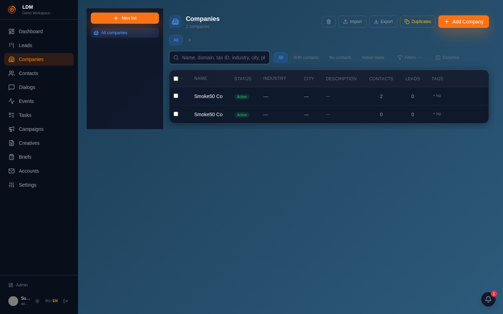Click Active status badge in the 0-contacts row
The width and height of the screenshot is (503, 314).
click(242, 115)
